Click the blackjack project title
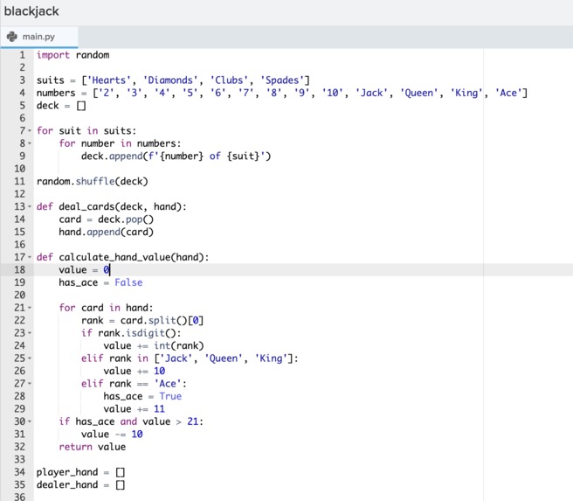Image resolution: width=573 pixels, height=501 pixels. pyautogui.click(x=31, y=11)
